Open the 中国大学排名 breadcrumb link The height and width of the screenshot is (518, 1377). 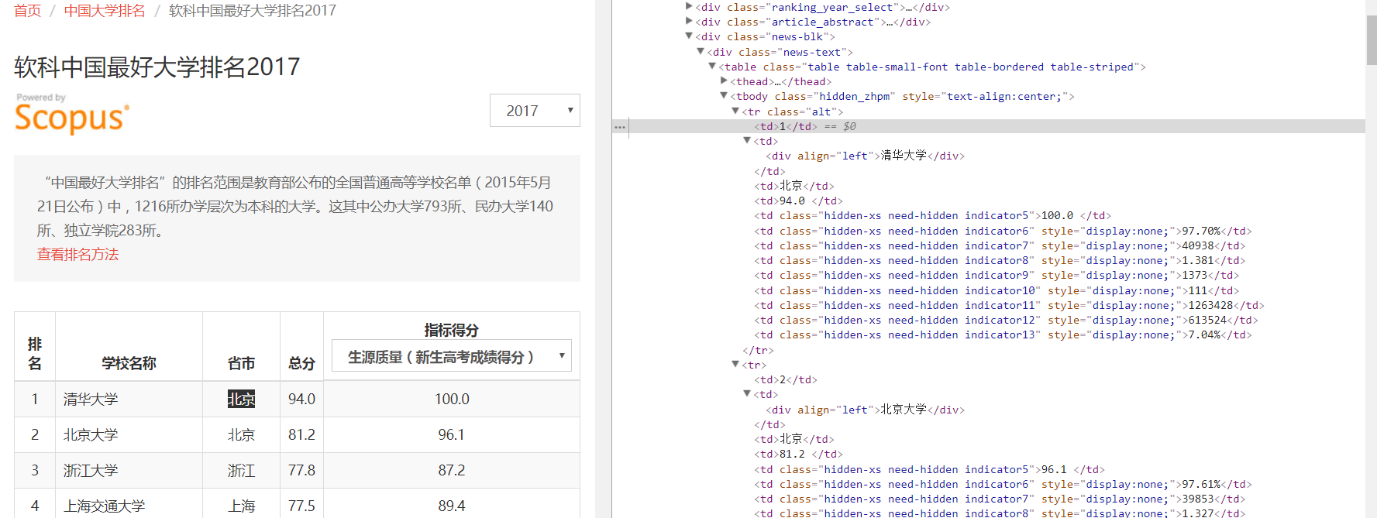105,11
